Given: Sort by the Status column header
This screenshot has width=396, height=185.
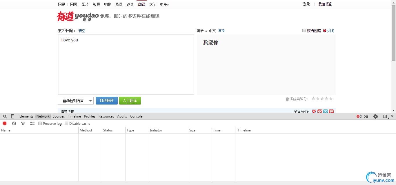Looking at the screenshot, I should pos(114,130).
